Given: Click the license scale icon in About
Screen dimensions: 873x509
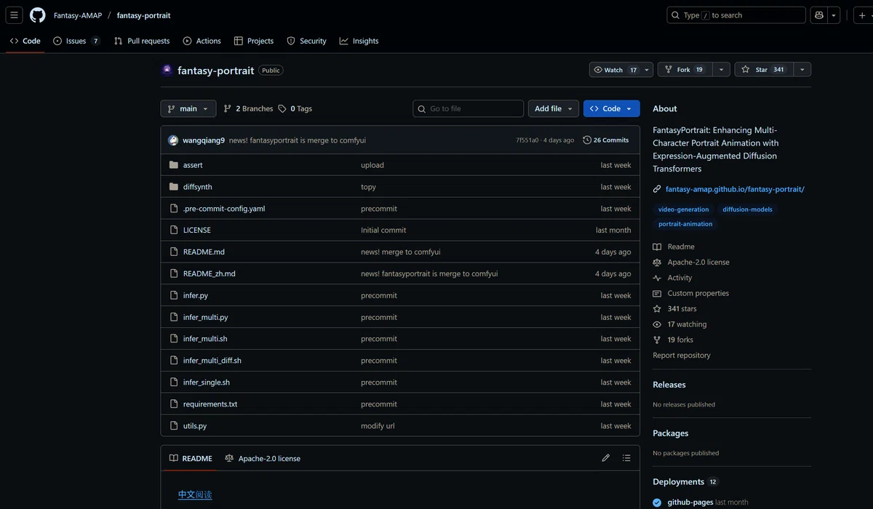Looking at the screenshot, I should pyautogui.click(x=657, y=262).
